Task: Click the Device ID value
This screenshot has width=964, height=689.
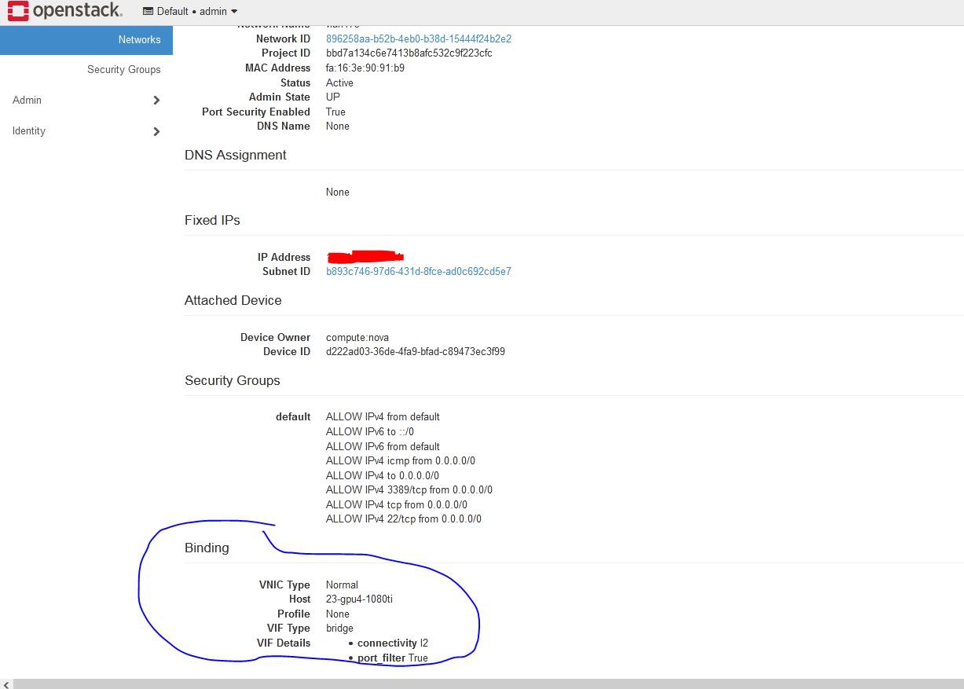Action: (x=416, y=351)
